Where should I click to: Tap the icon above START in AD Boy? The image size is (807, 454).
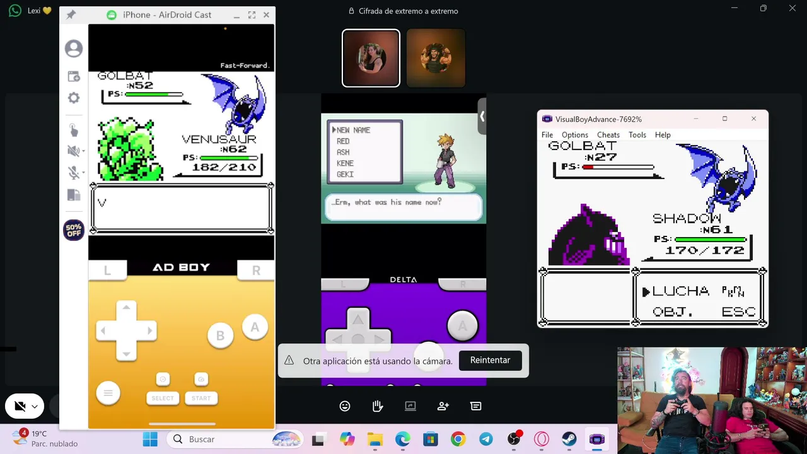click(201, 379)
